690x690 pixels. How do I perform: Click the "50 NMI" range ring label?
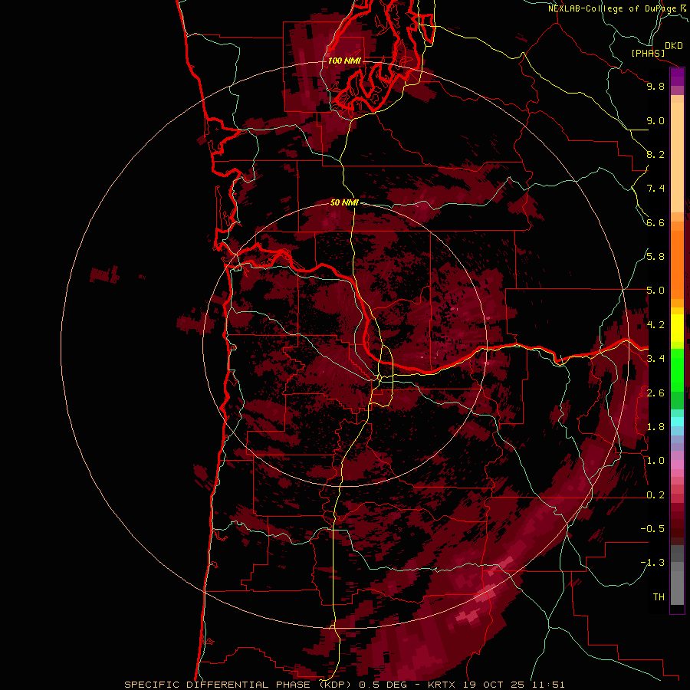[x=344, y=202]
